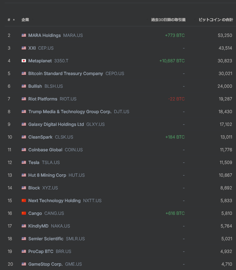Click the US flag beside Riot Platforms

click(x=24, y=99)
